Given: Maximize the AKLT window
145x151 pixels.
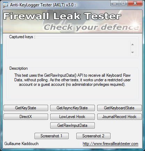Looking at the screenshot, I should pos(123,3).
